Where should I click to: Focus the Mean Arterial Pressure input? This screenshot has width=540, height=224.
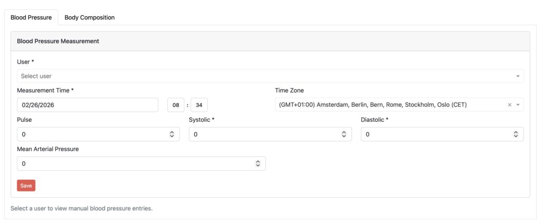click(134, 164)
